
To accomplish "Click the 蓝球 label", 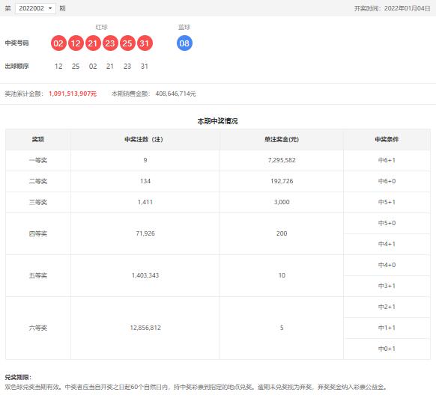I will (x=184, y=27).
